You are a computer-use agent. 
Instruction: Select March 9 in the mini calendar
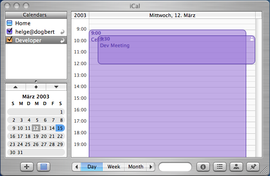(14, 128)
